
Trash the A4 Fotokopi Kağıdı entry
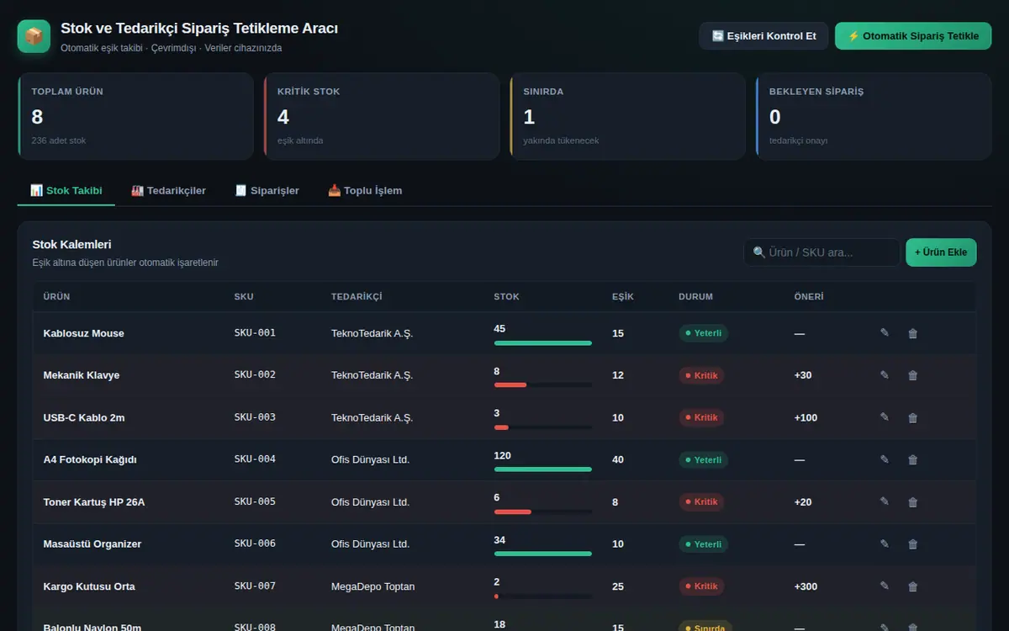tap(913, 459)
